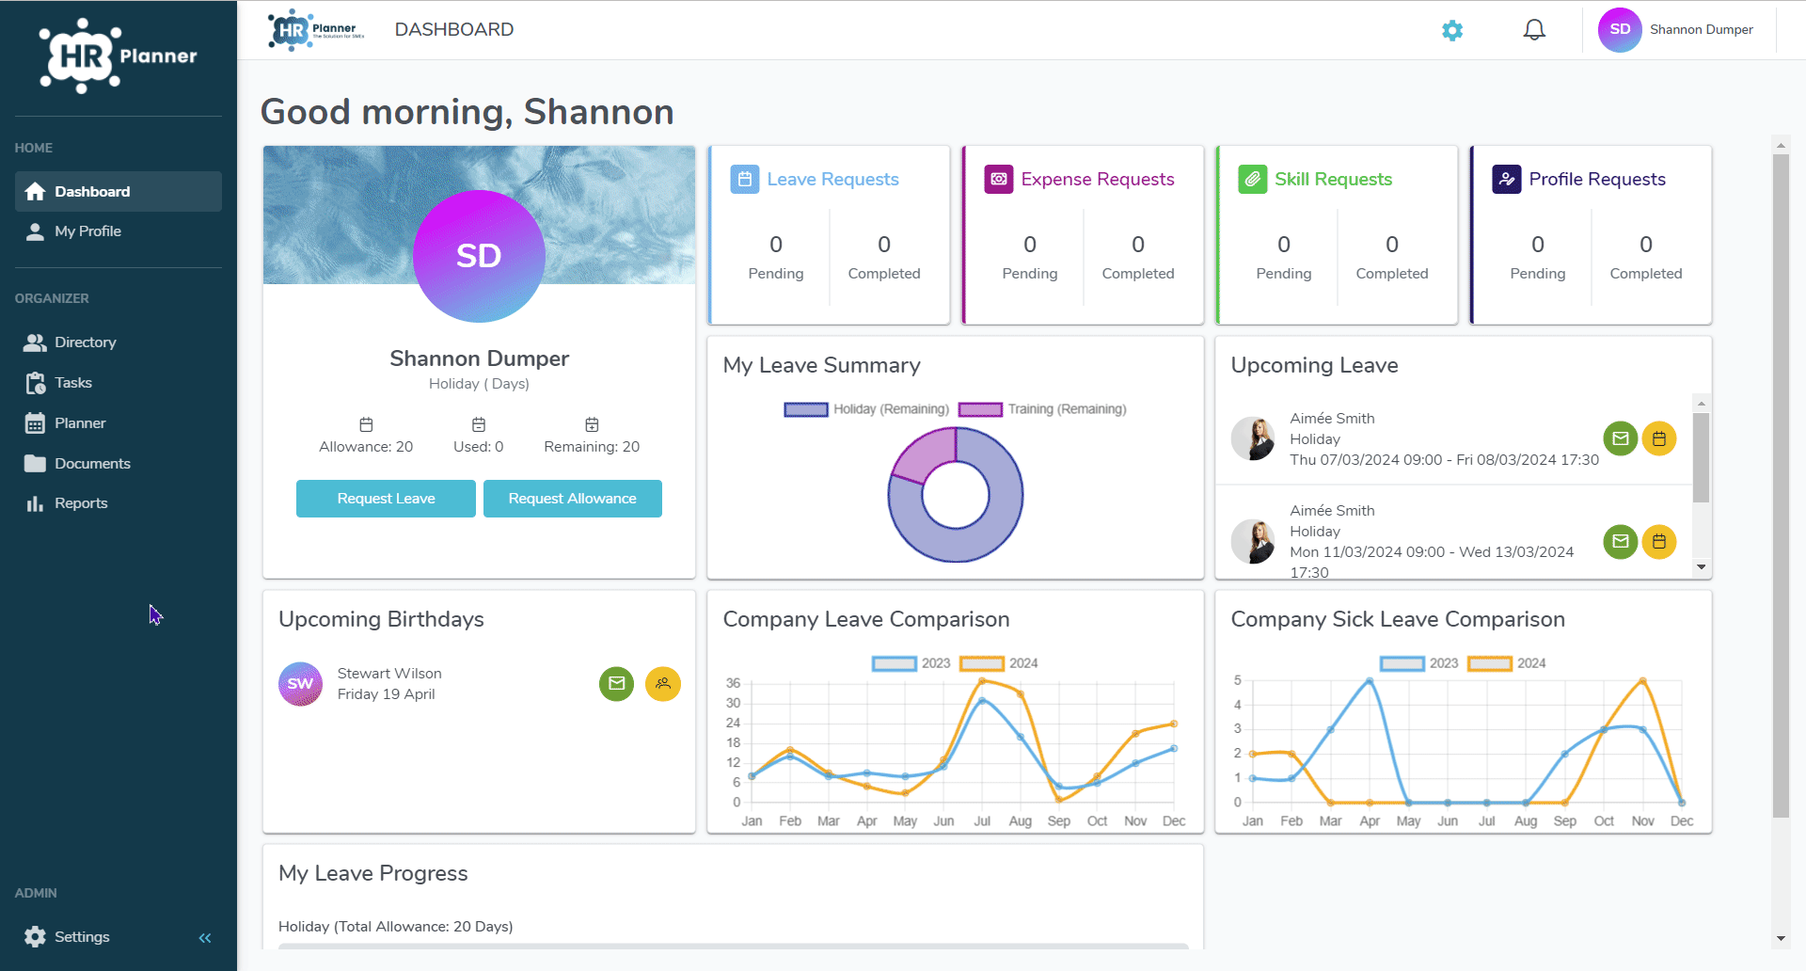Click completed count in Profile Requests

coord(1646,245)
